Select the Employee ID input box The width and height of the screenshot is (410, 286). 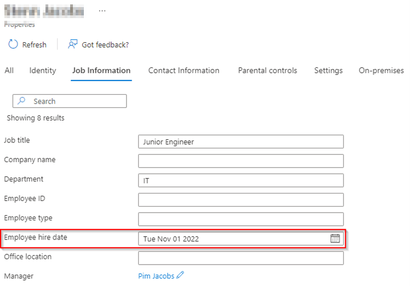(241, 200)
